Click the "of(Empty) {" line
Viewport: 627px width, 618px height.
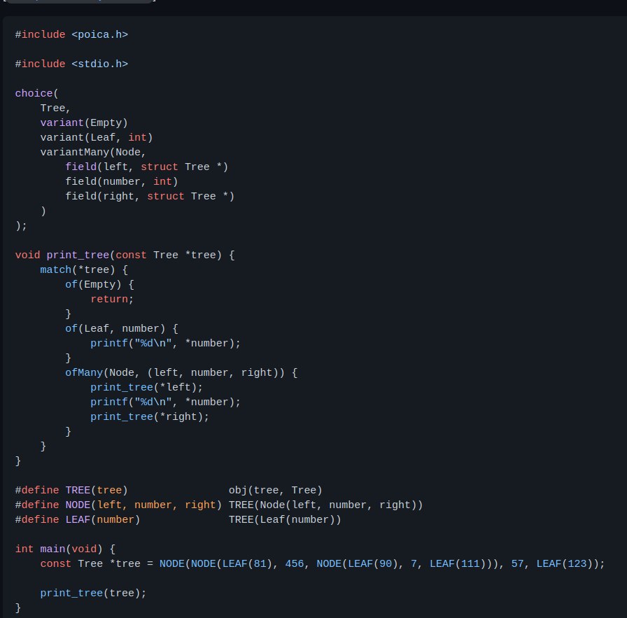pos(99,285)
